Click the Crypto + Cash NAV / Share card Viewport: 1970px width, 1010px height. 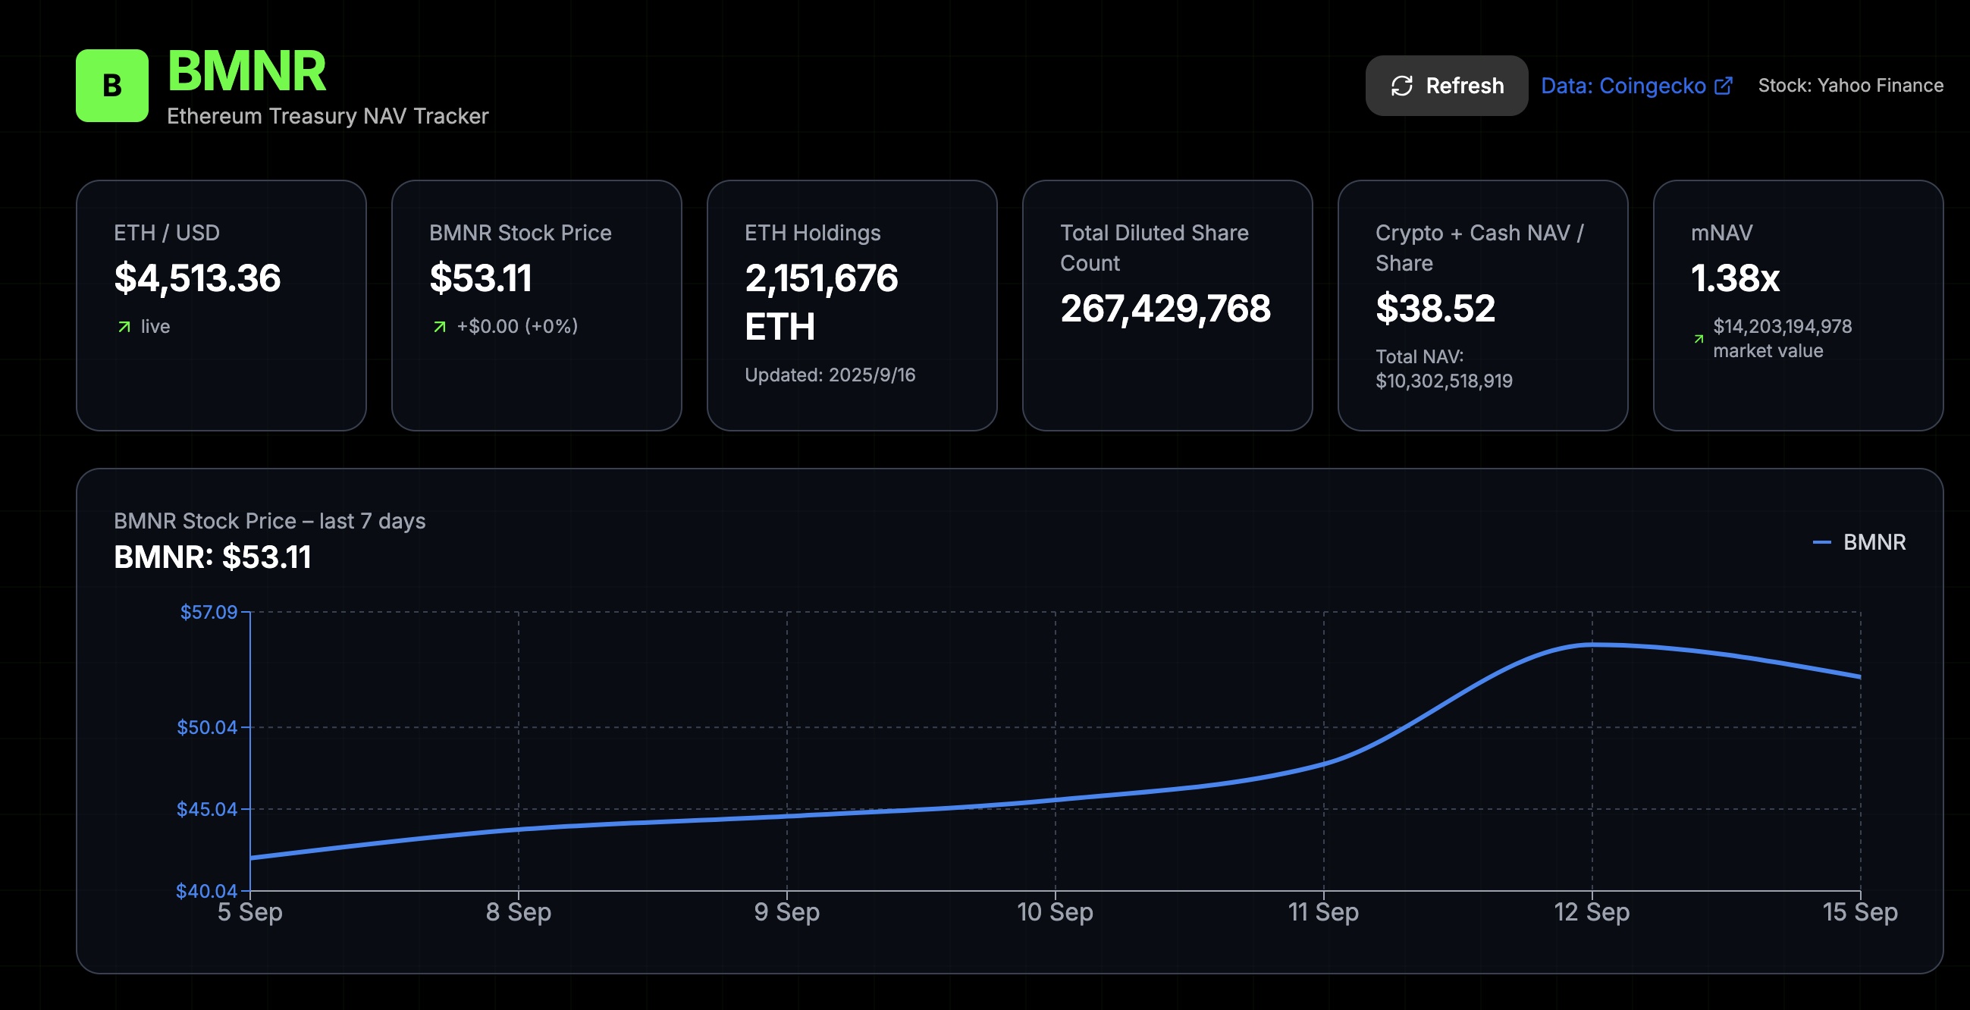(x=1482, y=305)
